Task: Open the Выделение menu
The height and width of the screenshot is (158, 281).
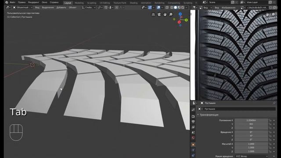Action: (x=48, y=7)
